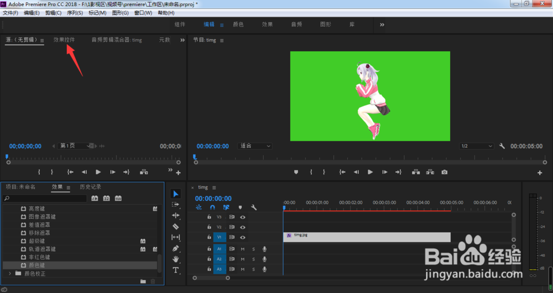The height and width of the screenshot is (293, 553).
Task: Filter effects by YUV icon
Action: pos(118,199)
